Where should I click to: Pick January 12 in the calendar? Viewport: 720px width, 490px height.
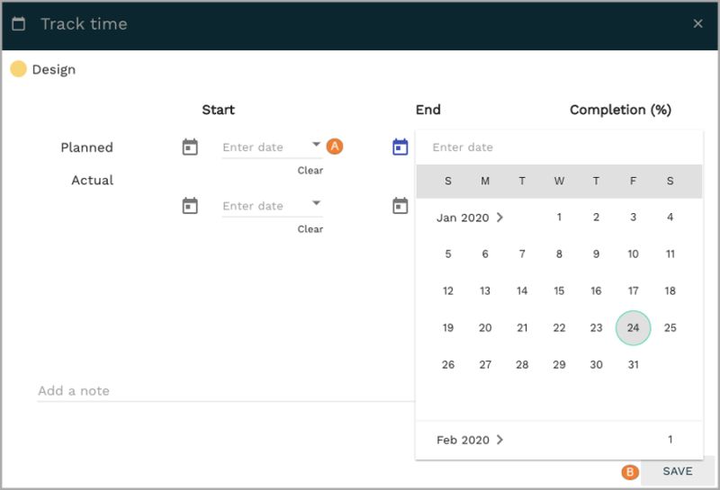pyautogui.click(x=448, y=291)
